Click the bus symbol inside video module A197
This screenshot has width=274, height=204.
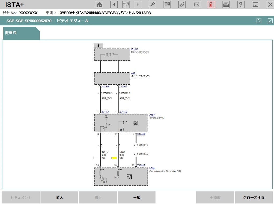click(x=135, y=123)
